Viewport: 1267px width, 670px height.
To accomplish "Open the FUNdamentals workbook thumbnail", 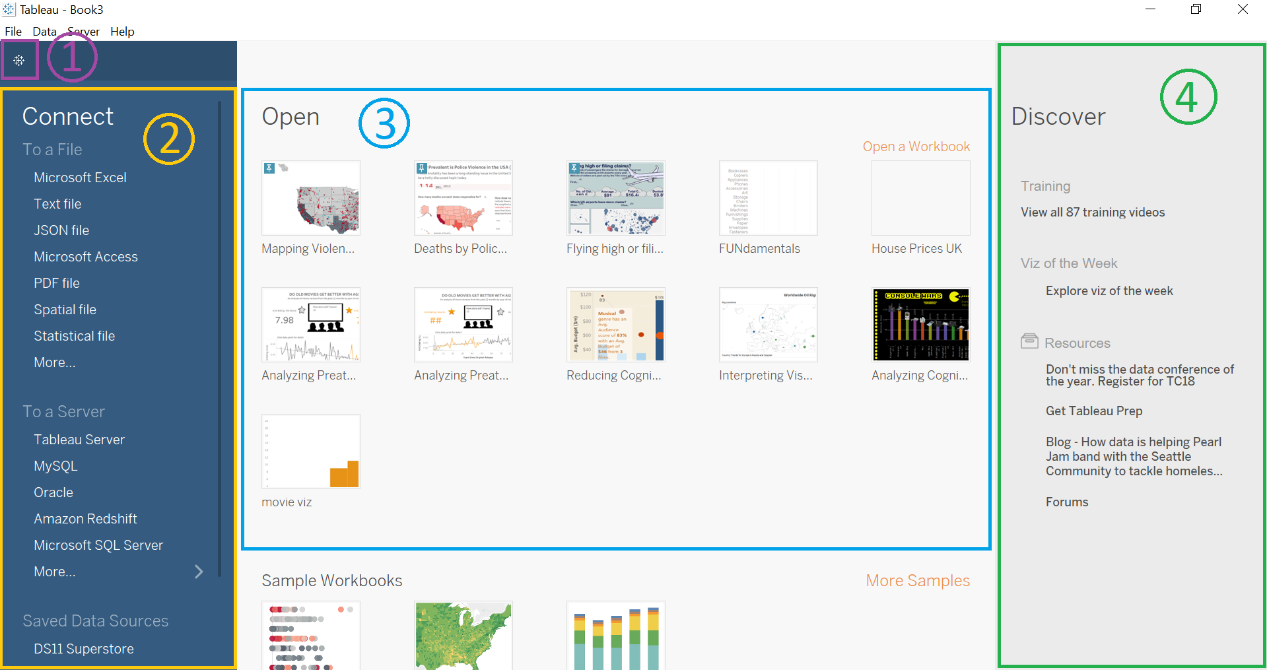I will coord(769,198).
